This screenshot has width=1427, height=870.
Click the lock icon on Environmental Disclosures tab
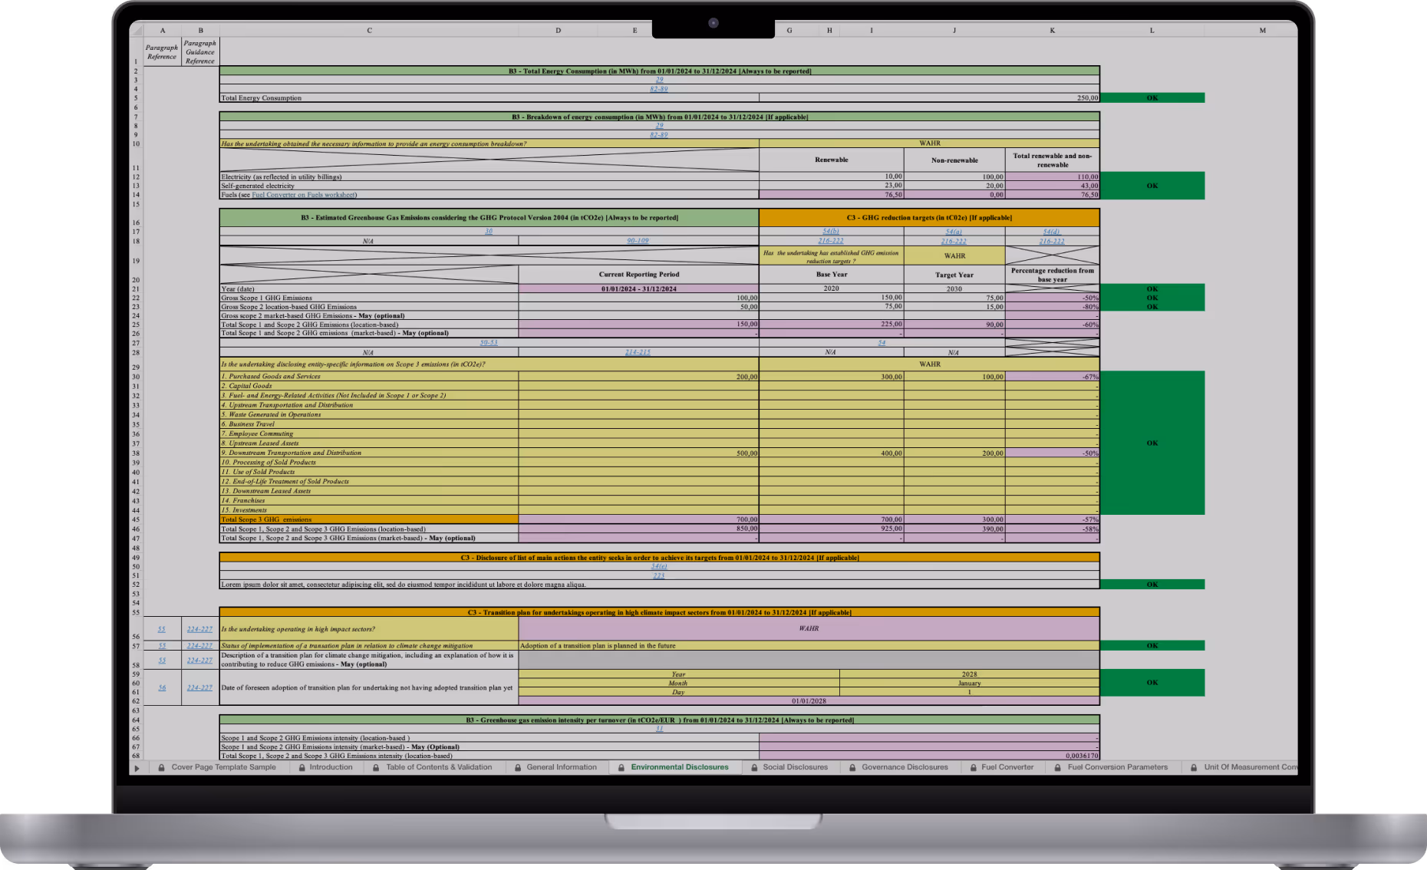pyautogui.click(x=620, y=767)
